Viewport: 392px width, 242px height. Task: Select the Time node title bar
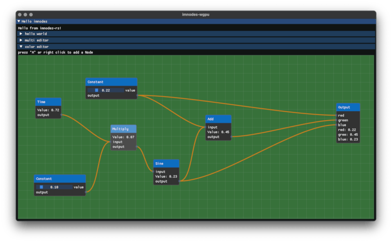coord(48,102)
